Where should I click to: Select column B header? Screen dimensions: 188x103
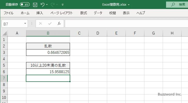click(48, 33)
